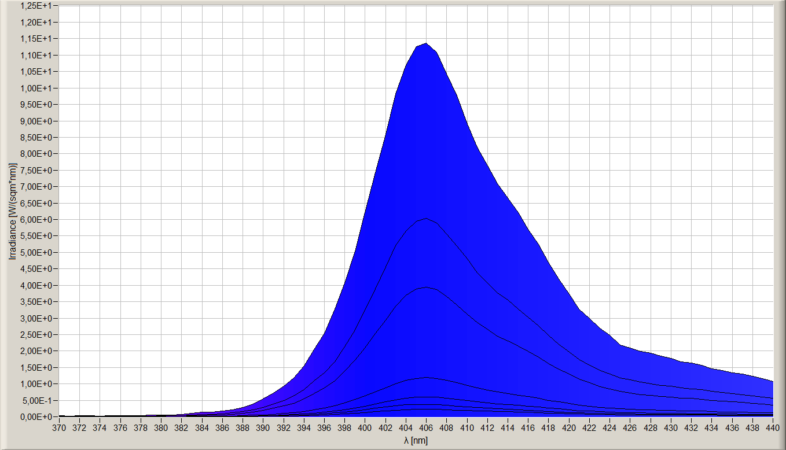Screen dimensions: 786x450
Task: Click the X-axis tick 380
Action: point(161,428)
